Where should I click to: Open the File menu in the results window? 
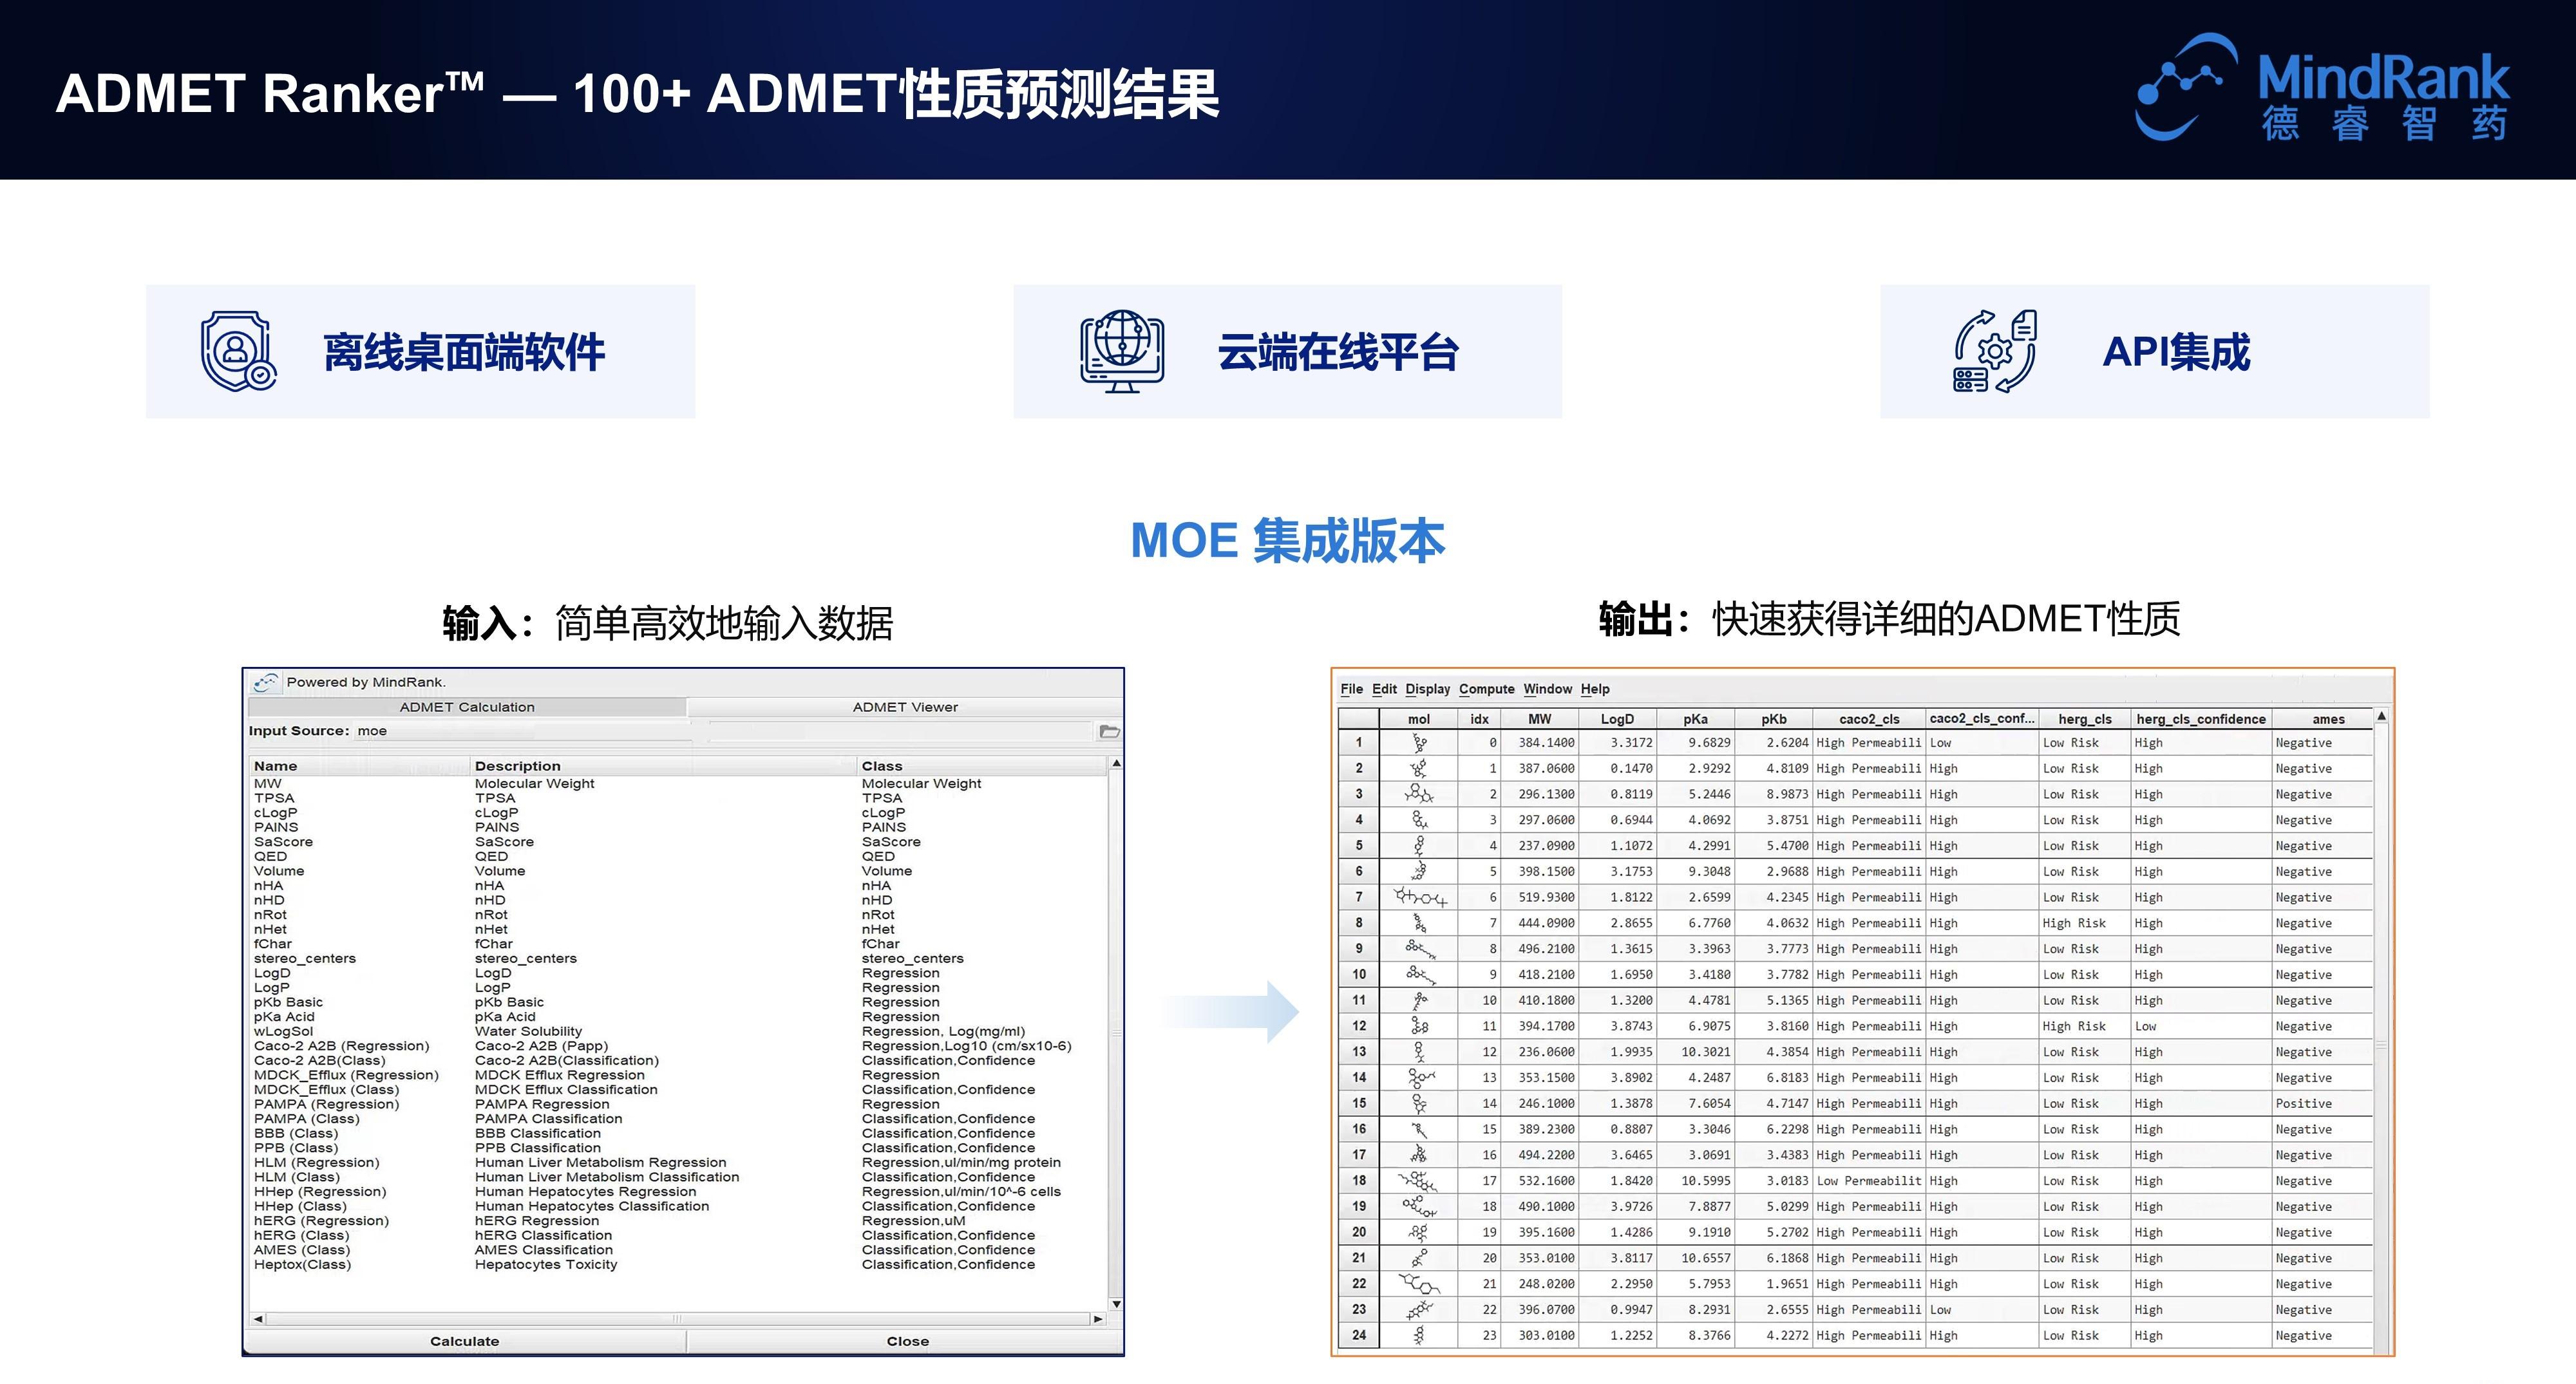(1353, 689)
